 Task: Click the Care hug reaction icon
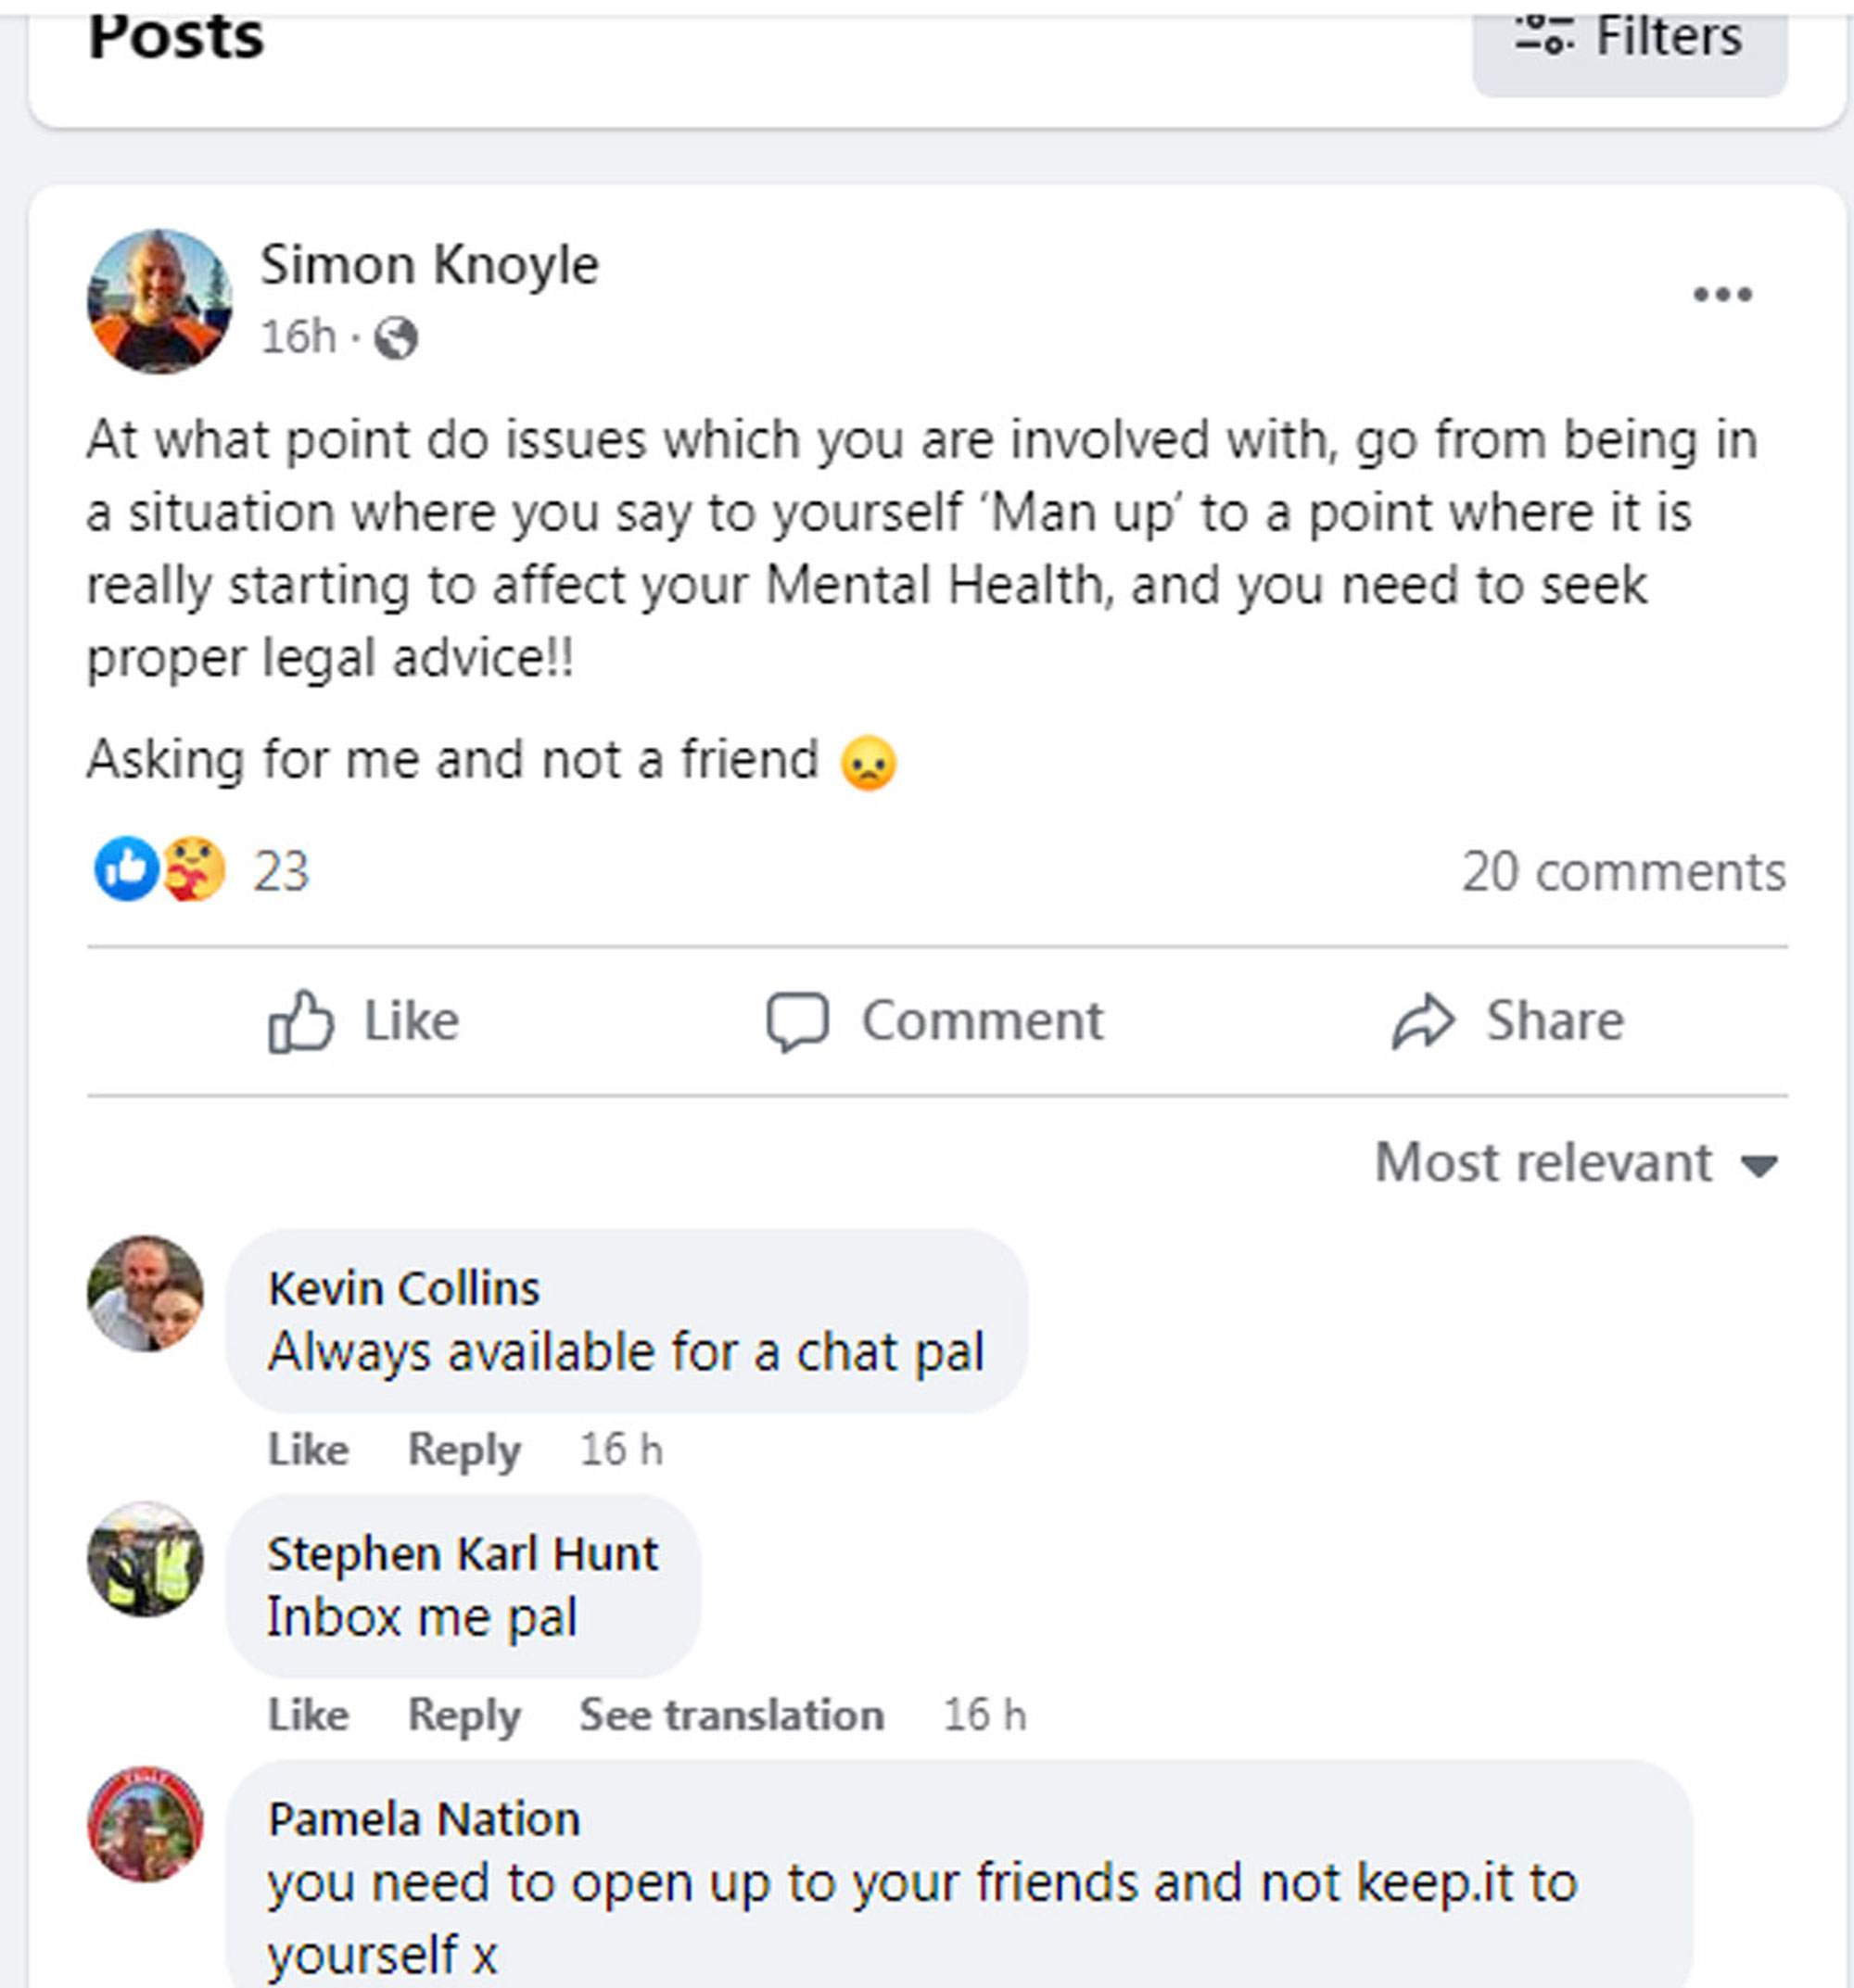(194, 869)
